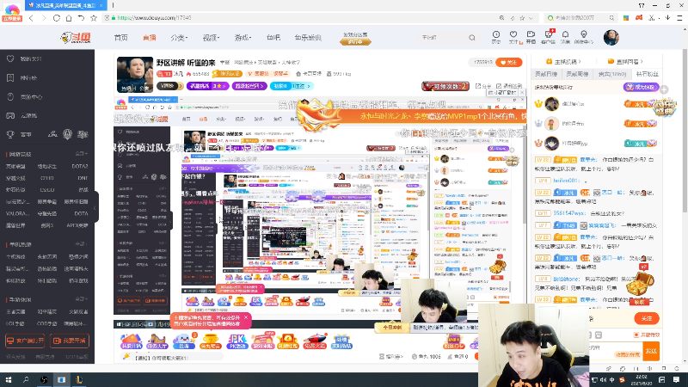This screenshot has height=387, width=688.
Task: Close the pink fish-ball tip popup
Action: coord(246,316)
